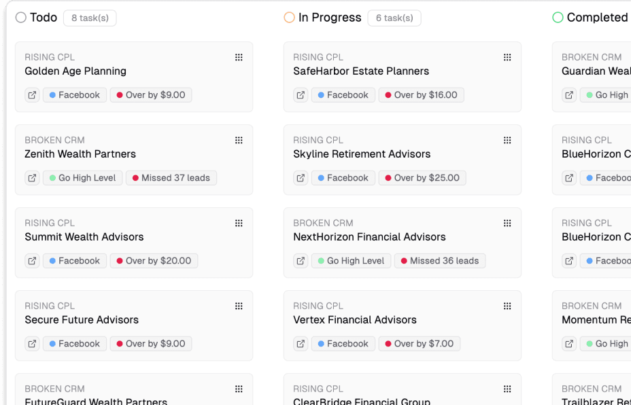The height and width of the screenshot is (405, 631).
Task: Open the SafeHarbor Estate Planners task title
Action: coord(361,71)
